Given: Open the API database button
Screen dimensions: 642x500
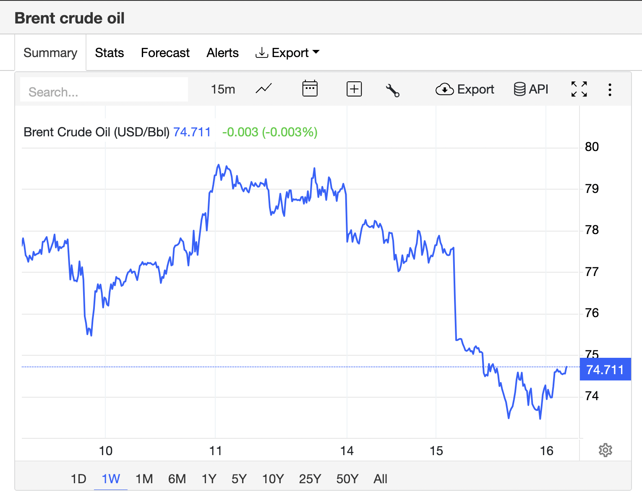Looking at the screenshot, I should pyautogui.click(x=531, y=89).
